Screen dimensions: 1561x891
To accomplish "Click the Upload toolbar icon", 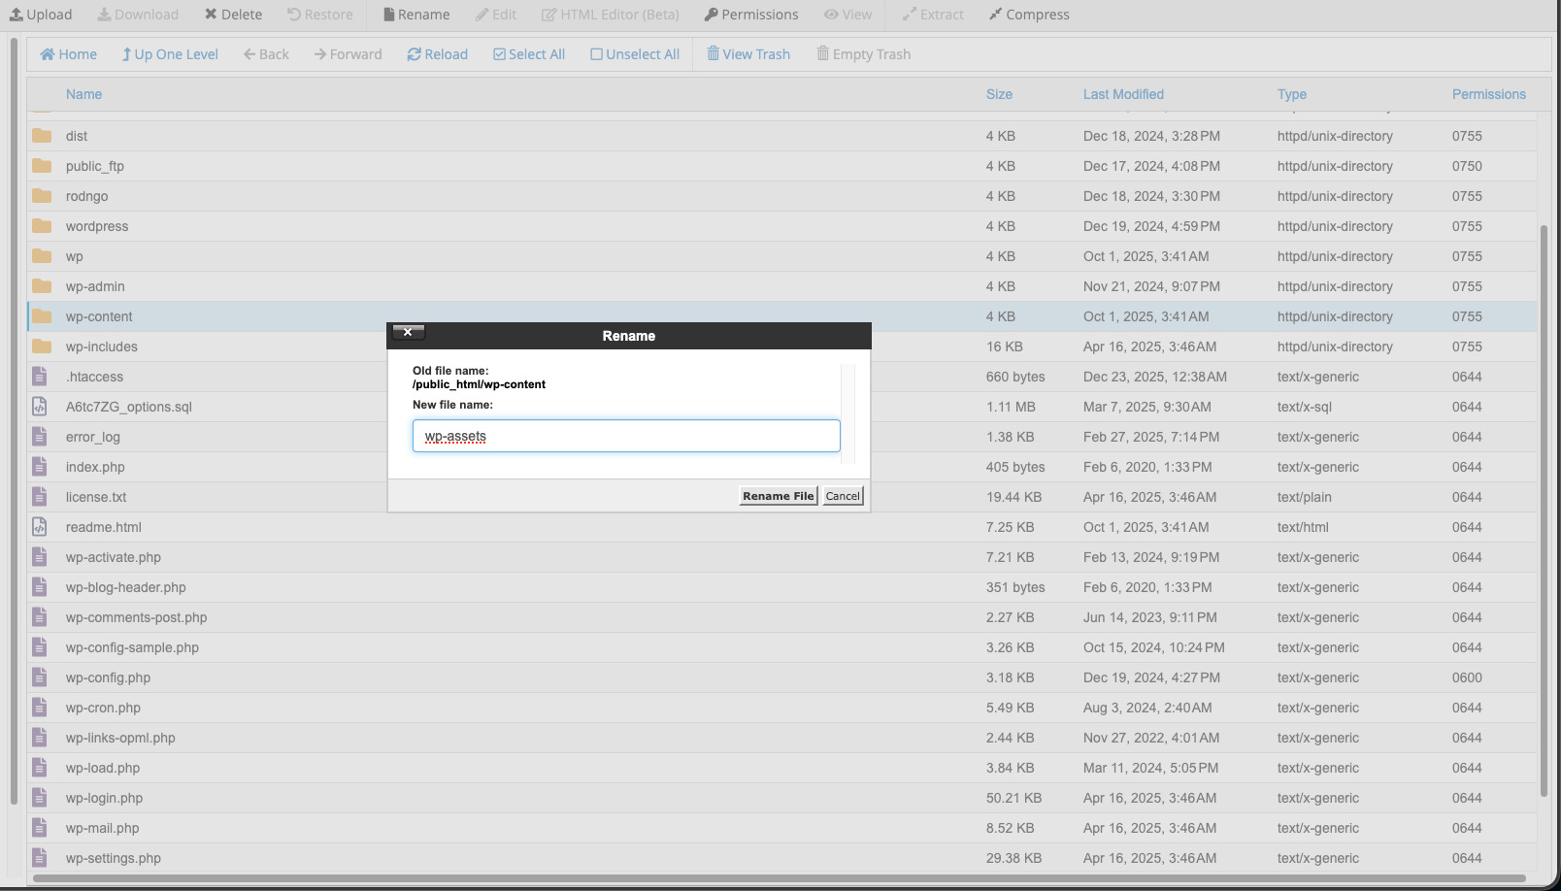I will 17,15.
